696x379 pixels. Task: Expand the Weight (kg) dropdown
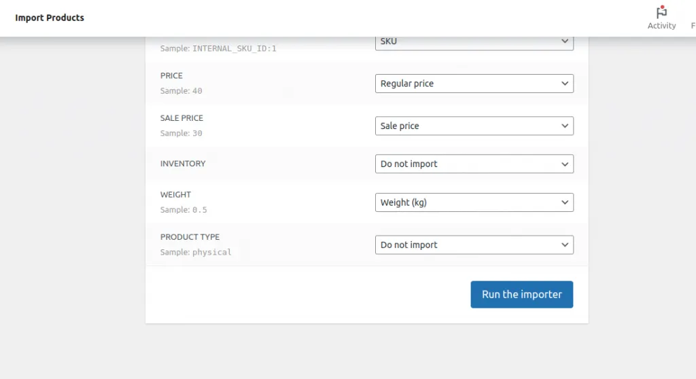point(474,202)
